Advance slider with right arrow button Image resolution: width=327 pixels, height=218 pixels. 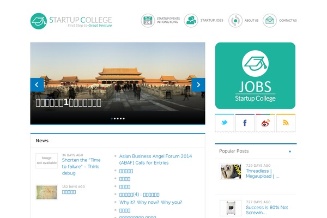pos(198,84)
